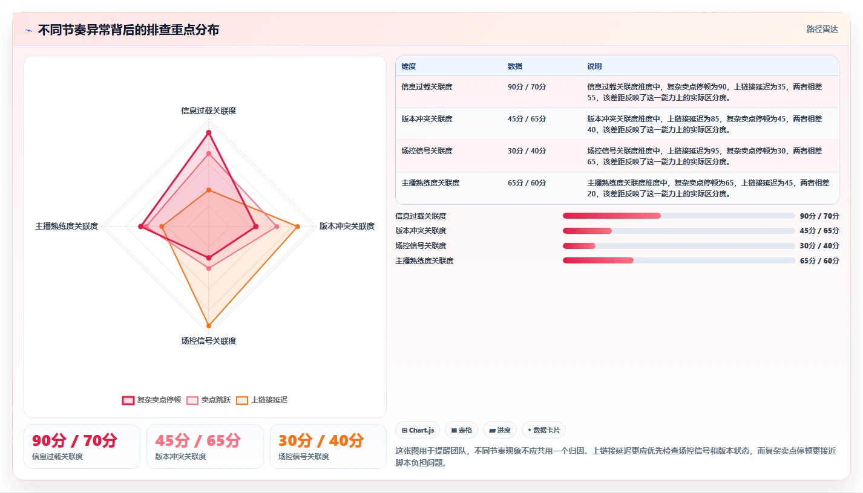The image size is (863, 493).
Task: Click the orange radar point toward 版本冲突关联度
Action: point(298,227)
